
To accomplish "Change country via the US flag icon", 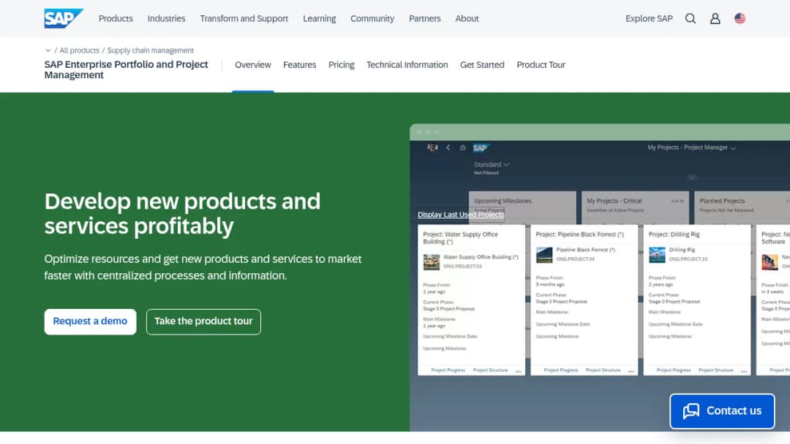I will tap(740, 18).
